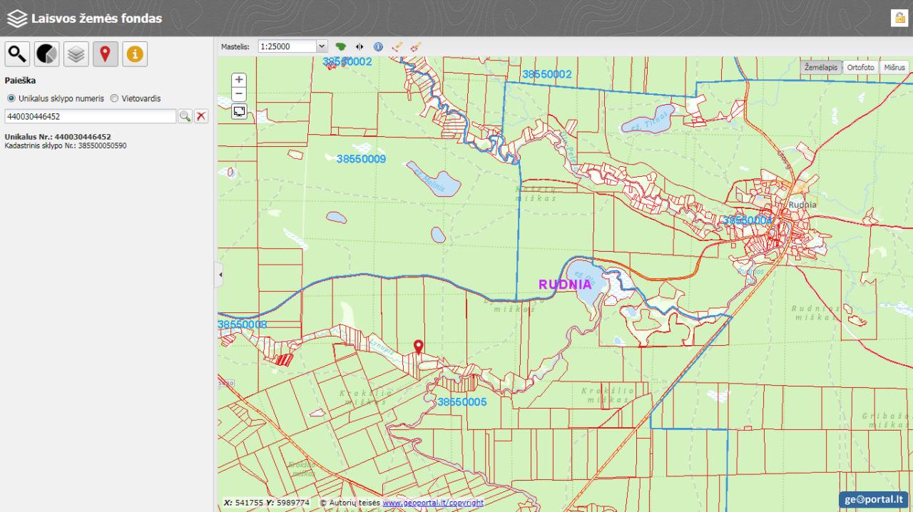The width and height of the screenshot is (913, 512).
Task: Zoom in with the plus button
Action: tap(240, 80)
